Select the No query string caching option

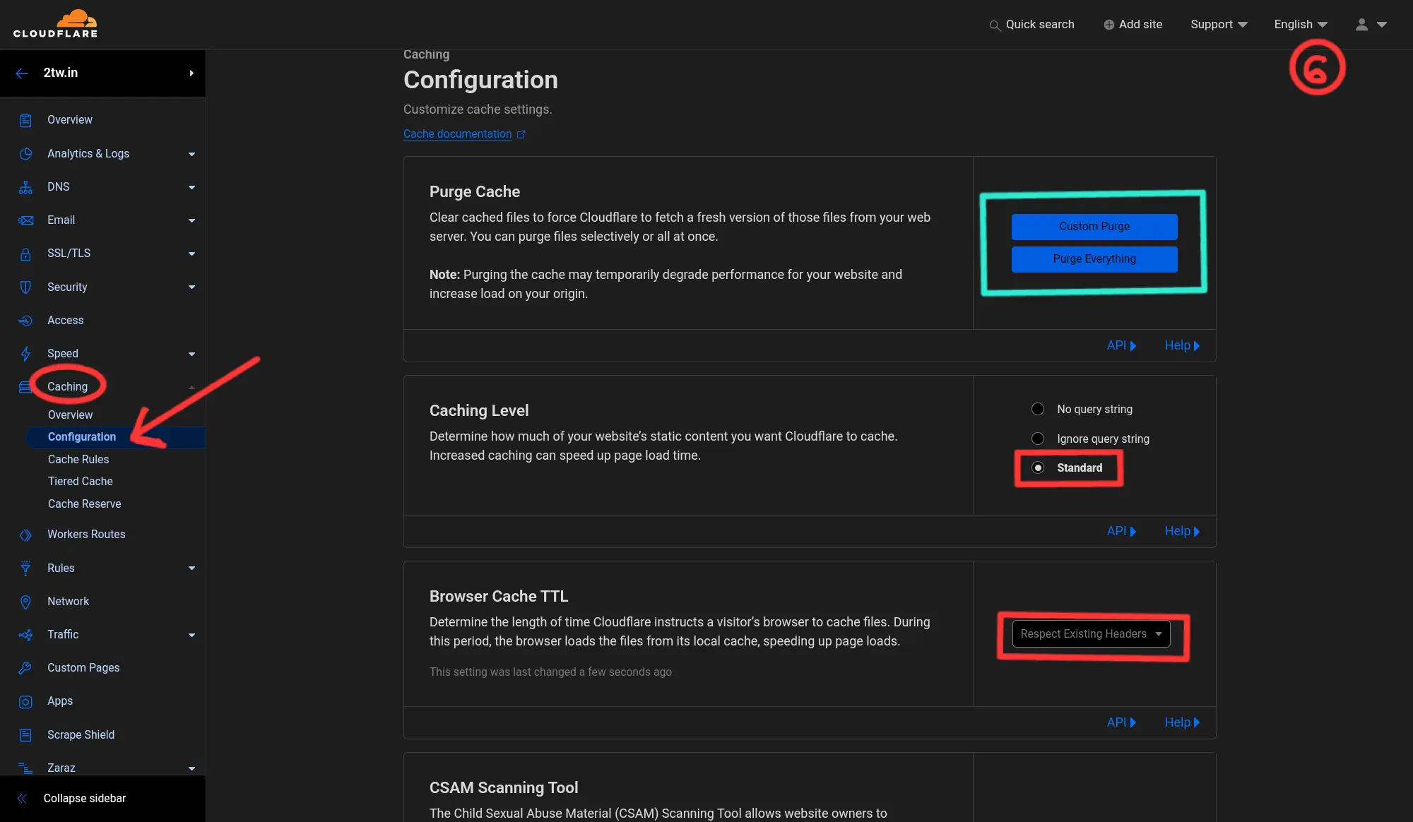pos(1037,409)
